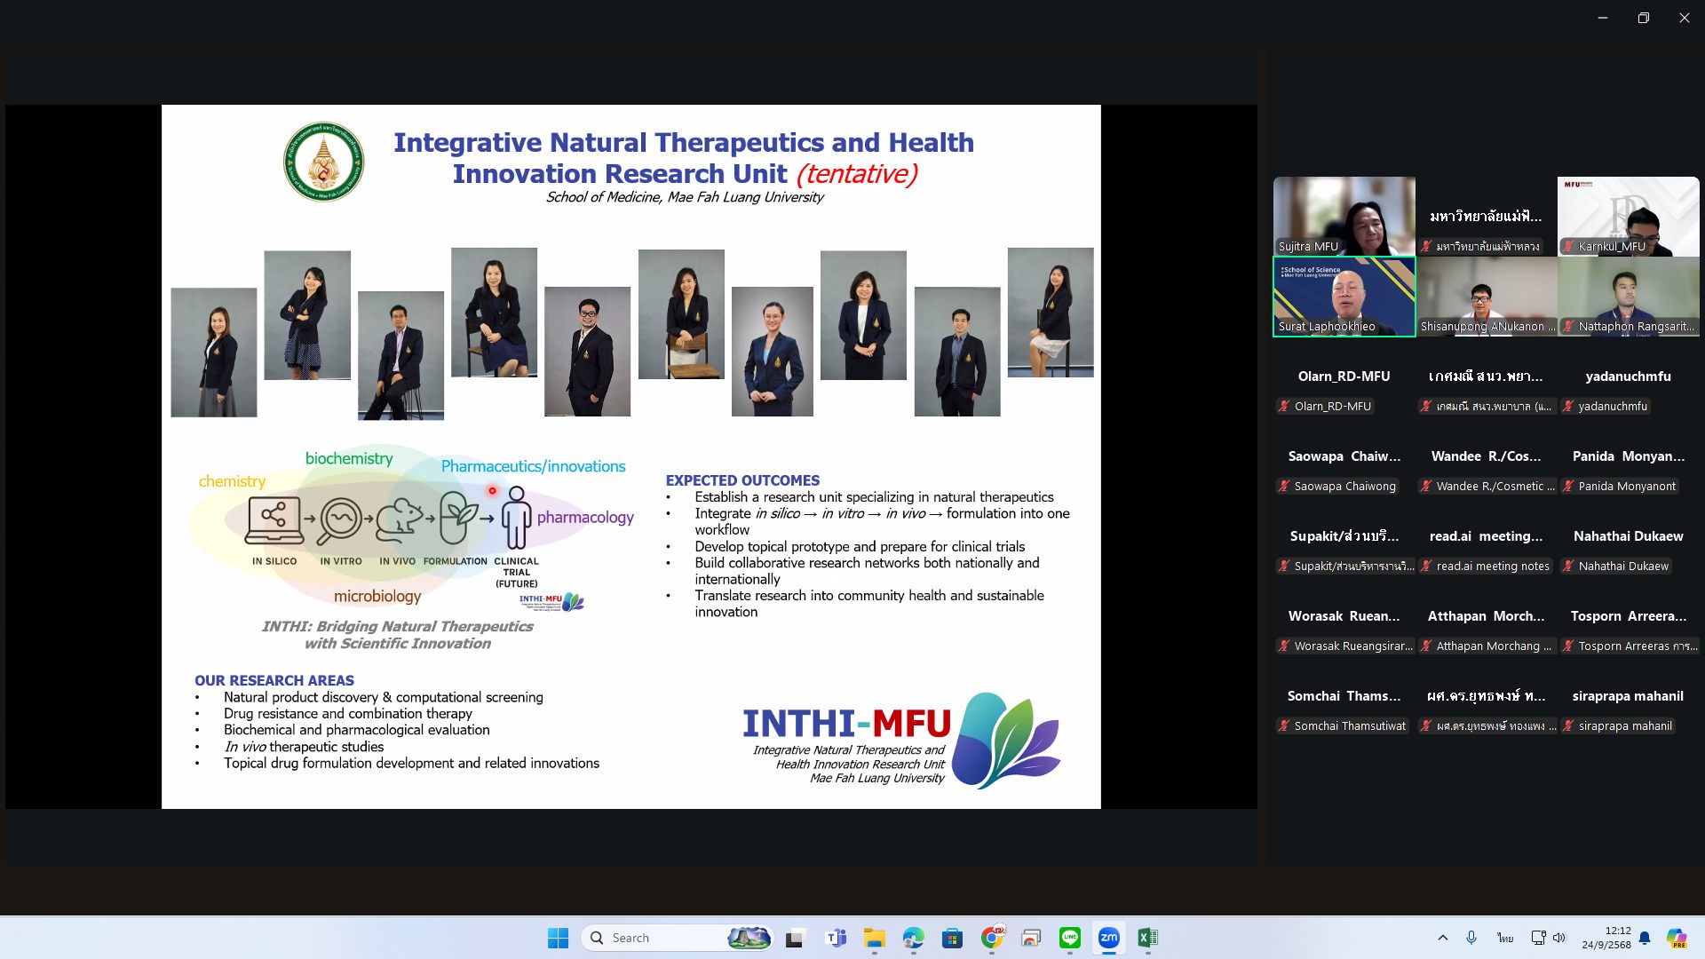
Task: Open Excel from the taskbar
Action: click(1147, 938)
